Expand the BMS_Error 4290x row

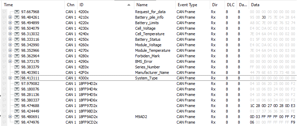pyautogui.click(x=10, y=61)
